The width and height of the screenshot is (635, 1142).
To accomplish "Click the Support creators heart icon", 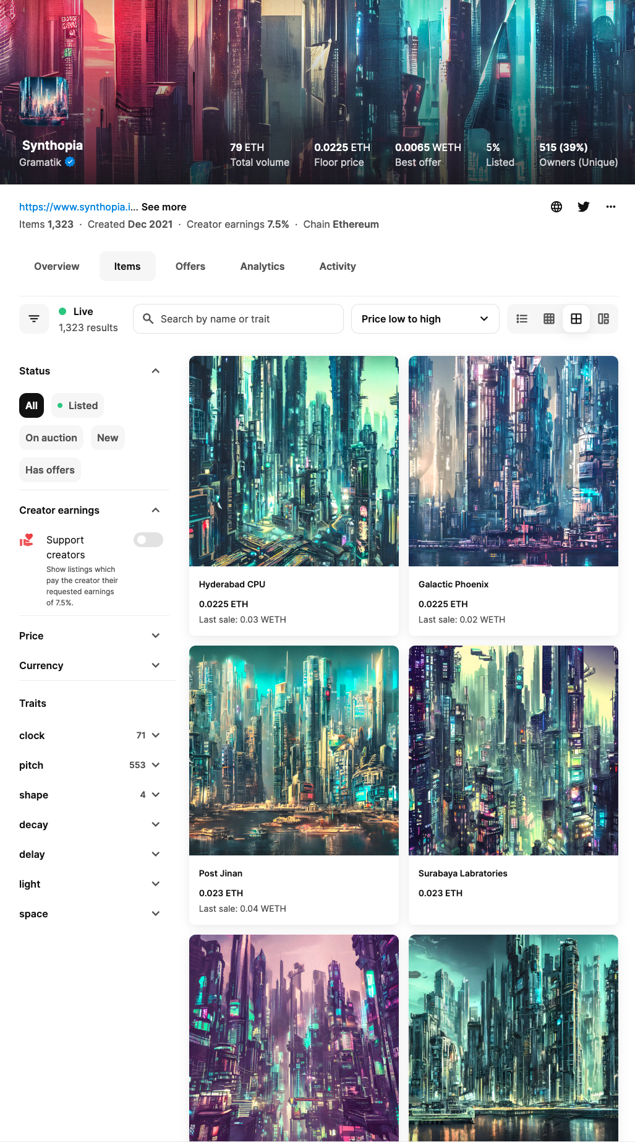I will coord(27,540).
